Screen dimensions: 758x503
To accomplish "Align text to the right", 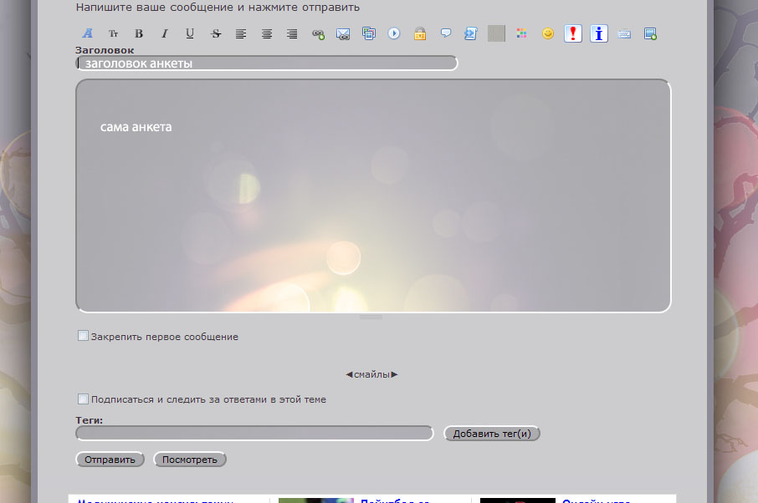I will (x=292, y=33).
